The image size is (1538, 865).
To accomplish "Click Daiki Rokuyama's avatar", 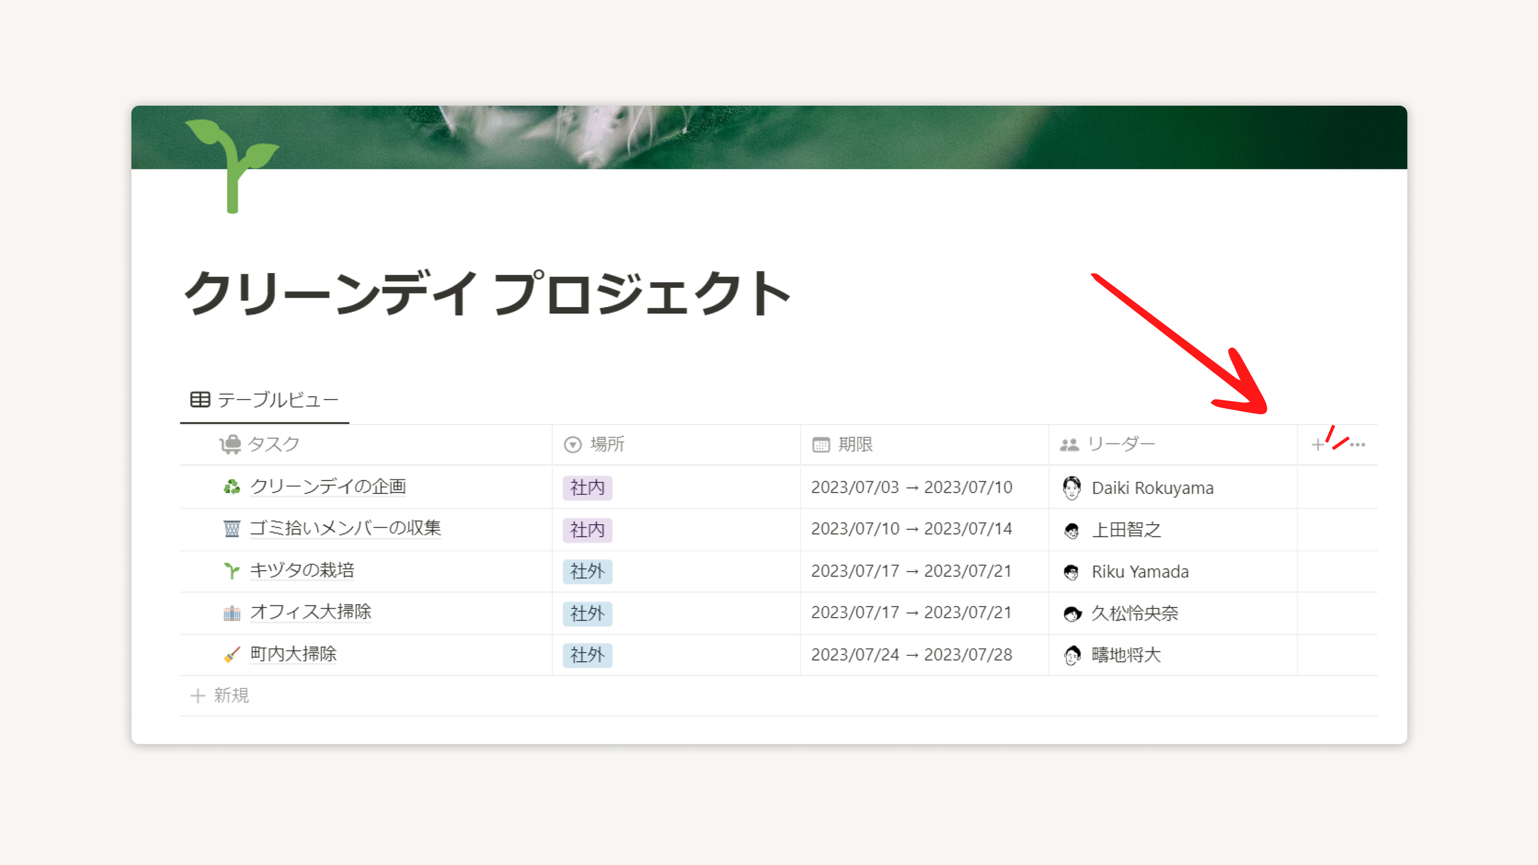I will pyautogui.click(x=1071, y=488).
